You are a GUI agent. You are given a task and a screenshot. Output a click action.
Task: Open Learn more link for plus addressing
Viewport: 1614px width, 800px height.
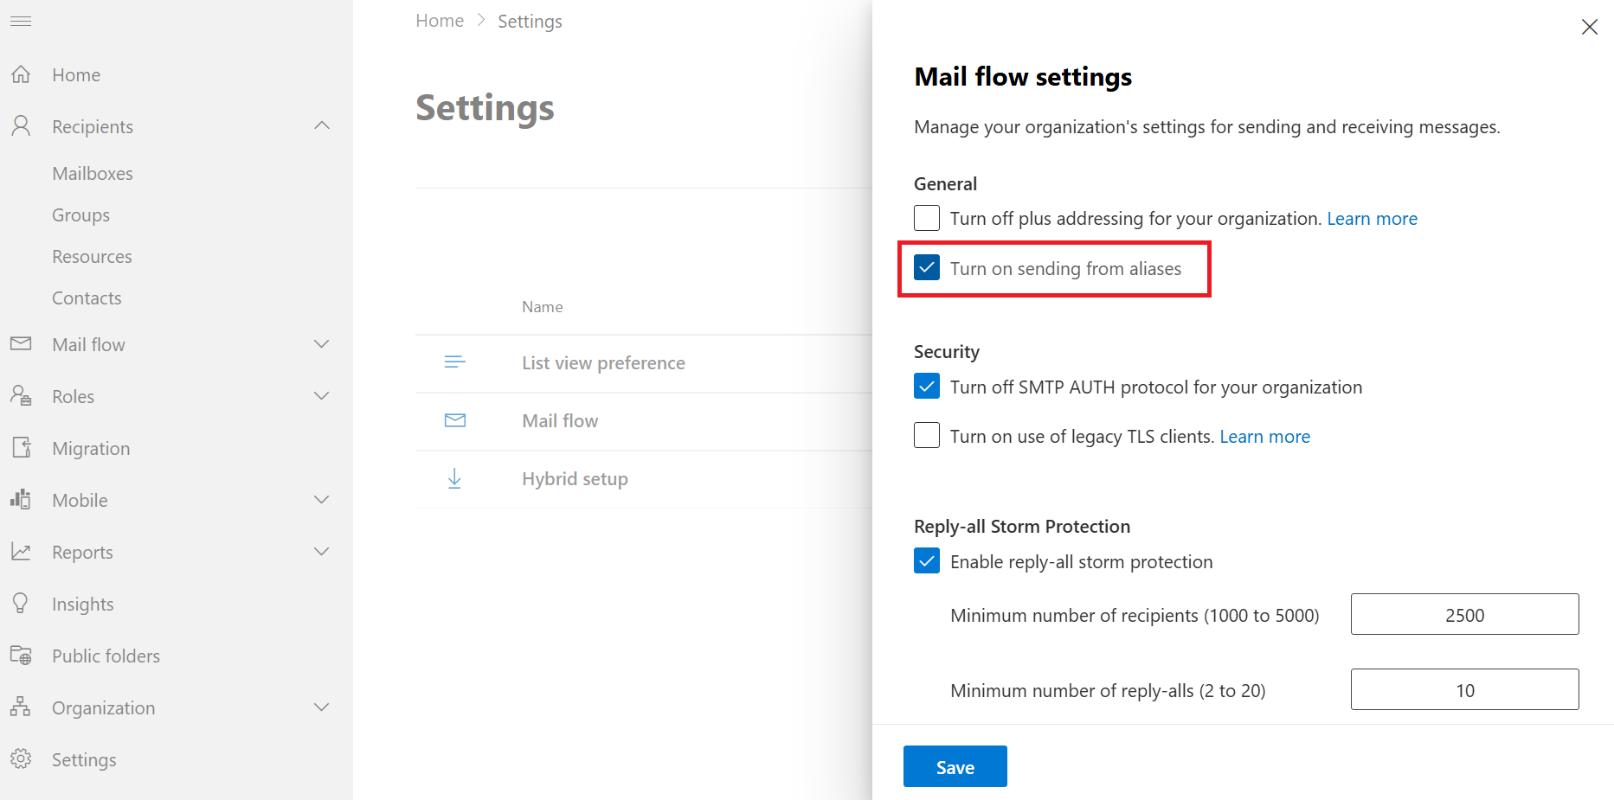click(x=1372, y=219)
